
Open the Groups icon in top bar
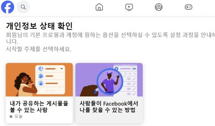point(158,7)
